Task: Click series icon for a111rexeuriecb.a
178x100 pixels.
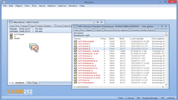Action: coord(76,73)
